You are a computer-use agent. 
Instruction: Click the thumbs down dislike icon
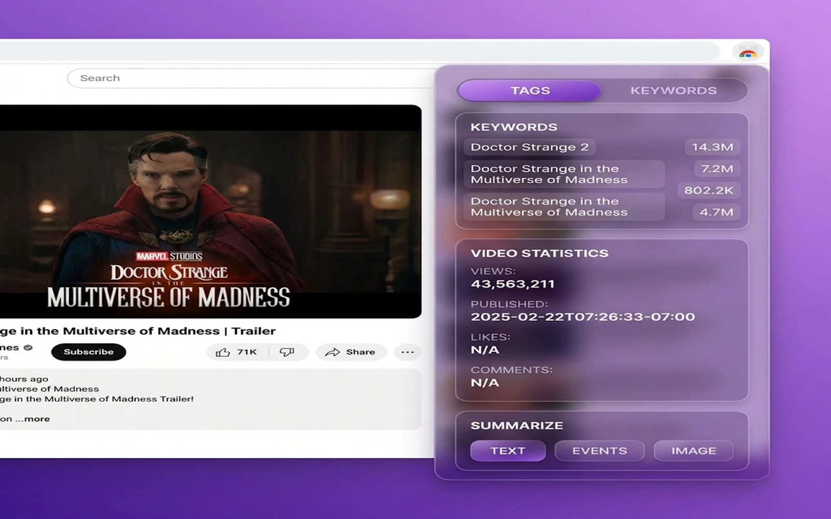pos(287,352)
